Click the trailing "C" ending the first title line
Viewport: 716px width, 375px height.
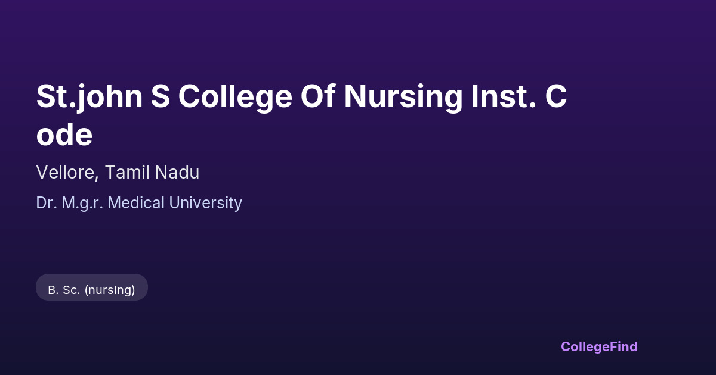[x=555, y=96]
